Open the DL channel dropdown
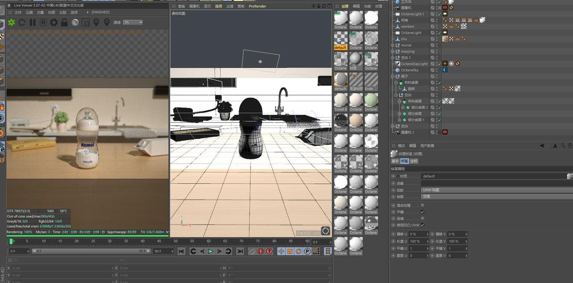The height and width of the screenshot is (283, 573). click(133, 22)
